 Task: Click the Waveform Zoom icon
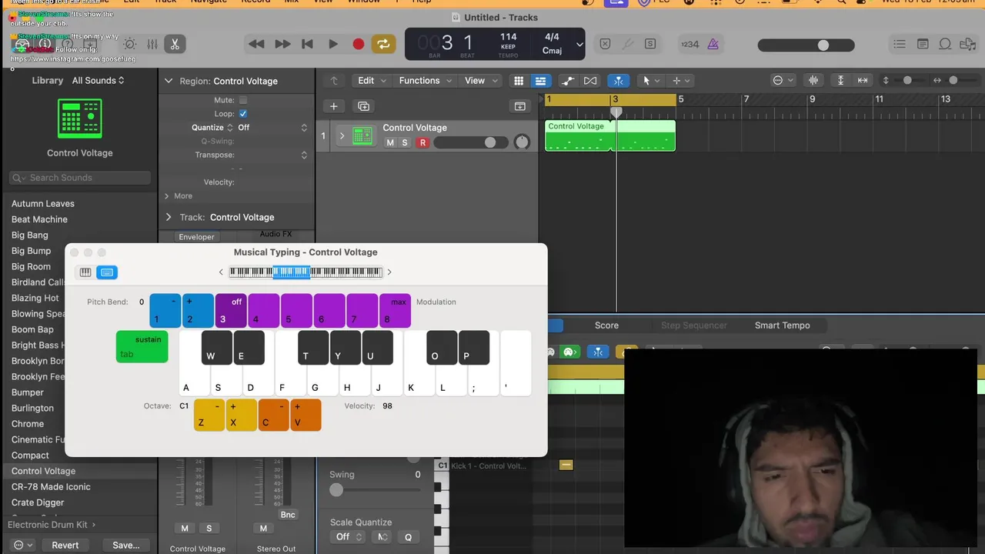[x=813, y=81]
